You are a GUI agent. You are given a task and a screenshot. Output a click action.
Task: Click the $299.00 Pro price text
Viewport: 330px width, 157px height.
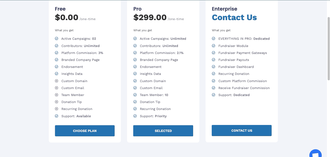coord(150,17)
